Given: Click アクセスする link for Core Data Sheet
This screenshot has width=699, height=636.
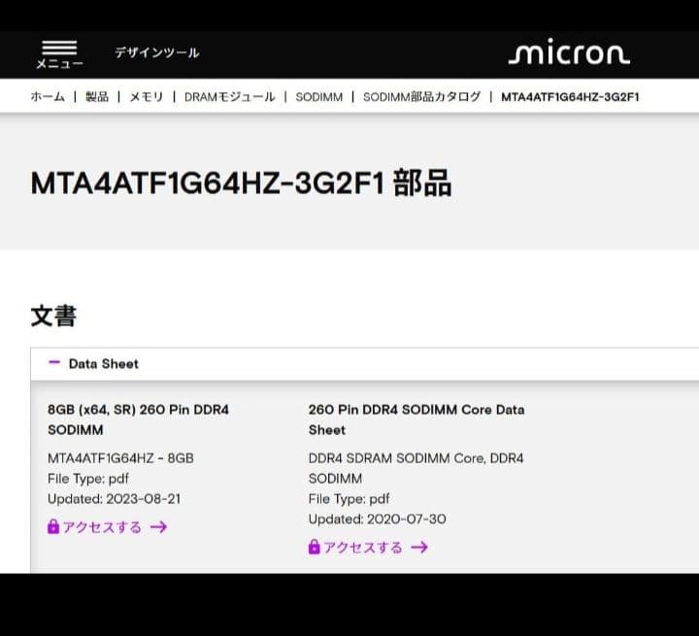Looking at the screenshot, I should (362, 548).
